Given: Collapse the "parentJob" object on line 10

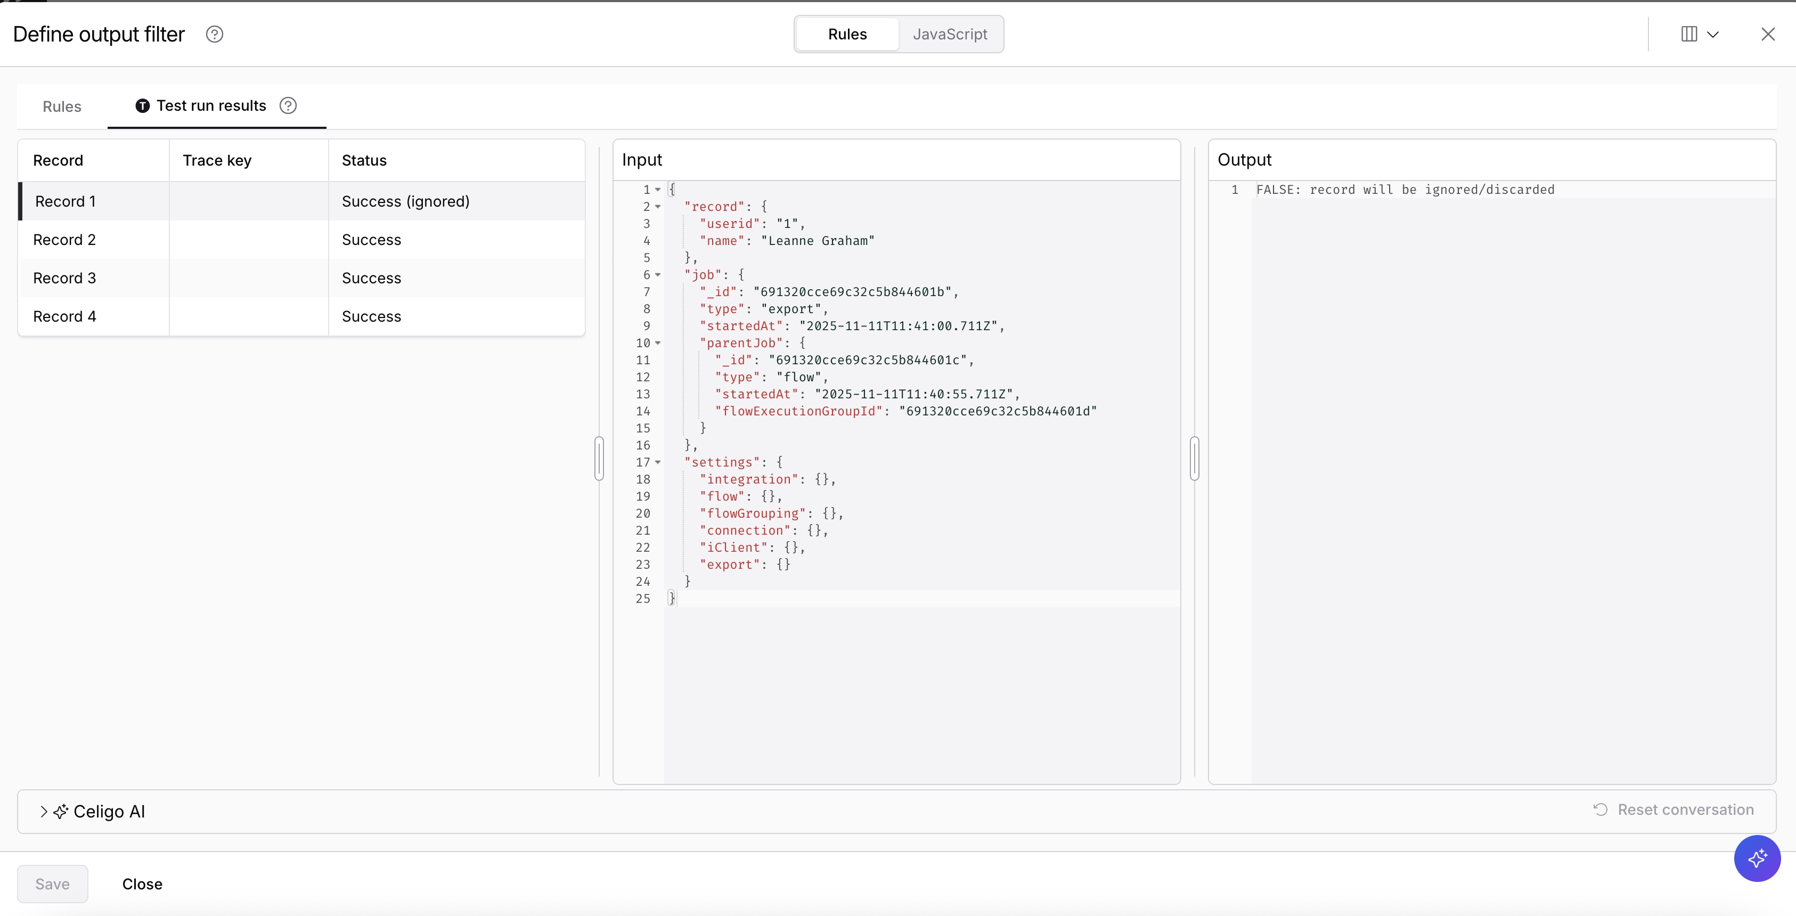Looking at the screenshot, I should pos(657,343).
